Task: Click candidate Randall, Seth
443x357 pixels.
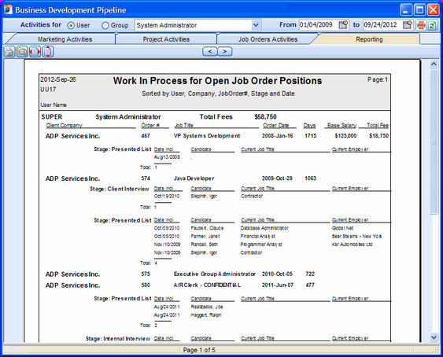Action: [x=205, y=245]
